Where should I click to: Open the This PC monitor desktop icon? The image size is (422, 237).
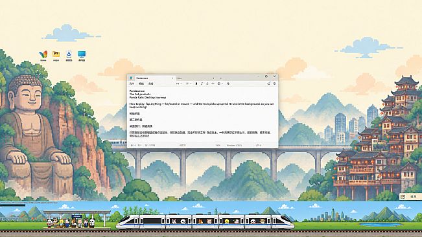(x=82, y=56)
